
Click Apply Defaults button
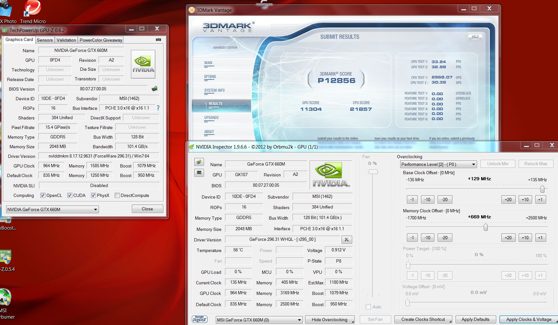[x=475, y=319]
